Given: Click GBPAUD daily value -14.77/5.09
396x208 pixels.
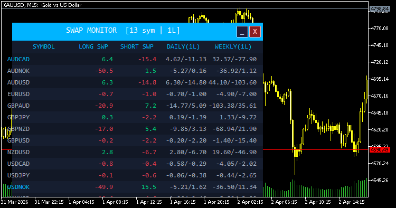Looking at the screenshot, I should point(186,106).
